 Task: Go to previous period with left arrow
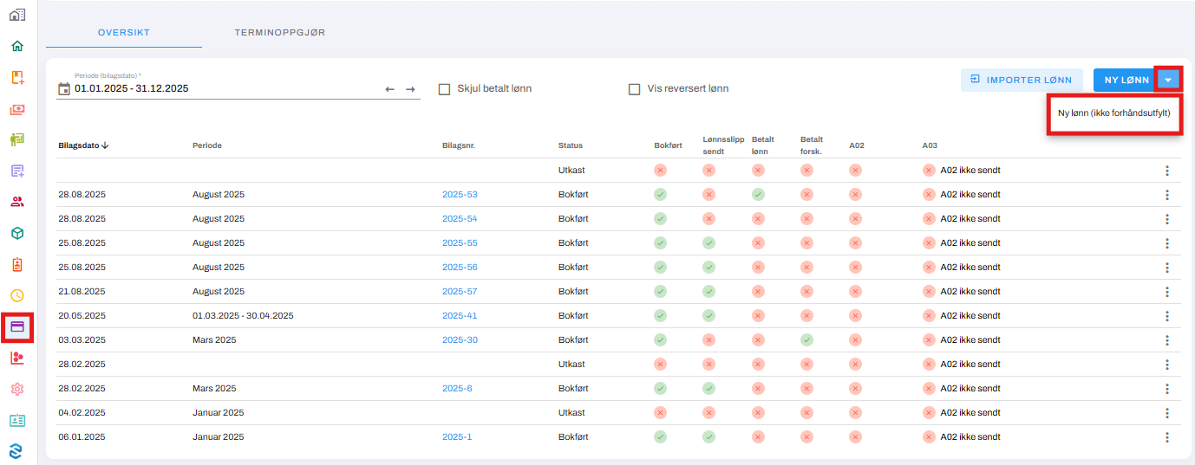(389, 89)
